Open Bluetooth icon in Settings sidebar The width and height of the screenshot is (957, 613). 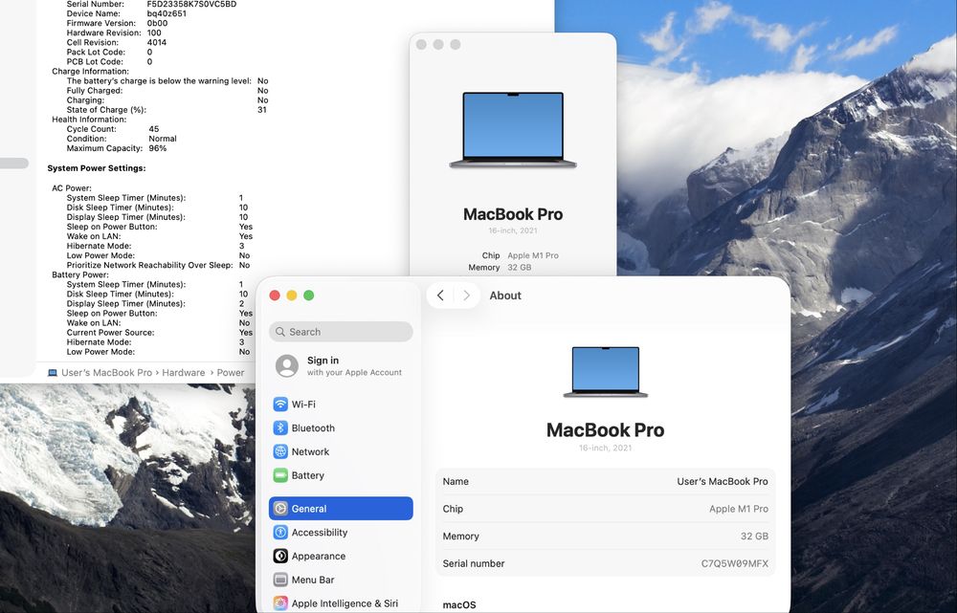coord(280,427)
